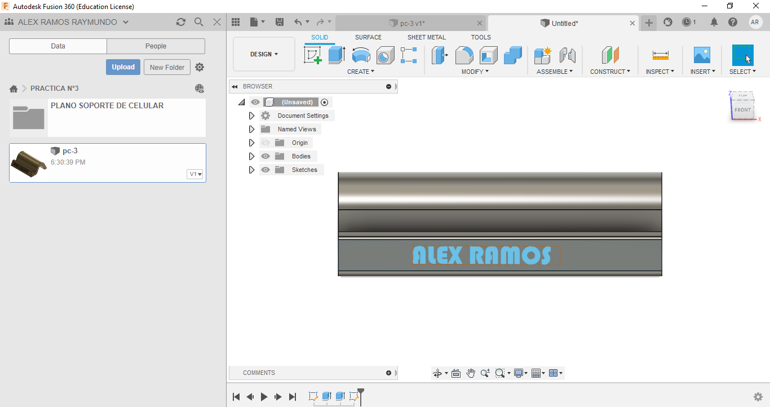
Task: Click the Fillet tool icon
Action: click(x=464, y=55)
